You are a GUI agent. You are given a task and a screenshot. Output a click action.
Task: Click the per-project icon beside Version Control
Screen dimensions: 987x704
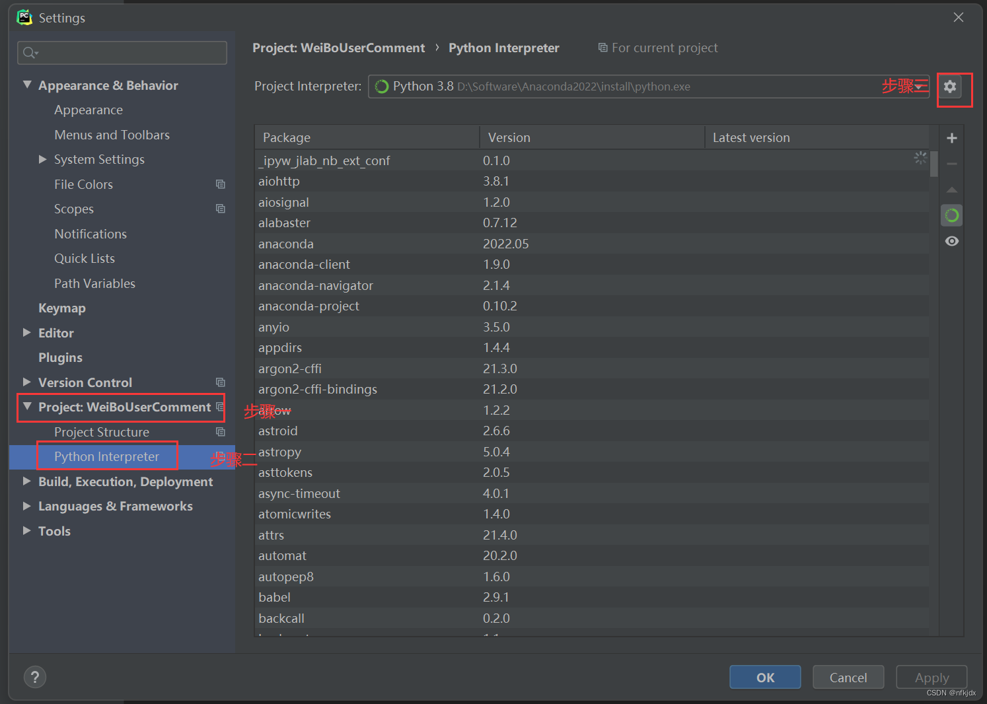point(221,382)
